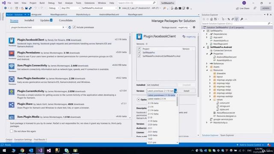Select the Plugin.FacebookClient package icon in results
Image resolution: width=274 pixels, height=154 pixels.
click(x=12, y=41)
